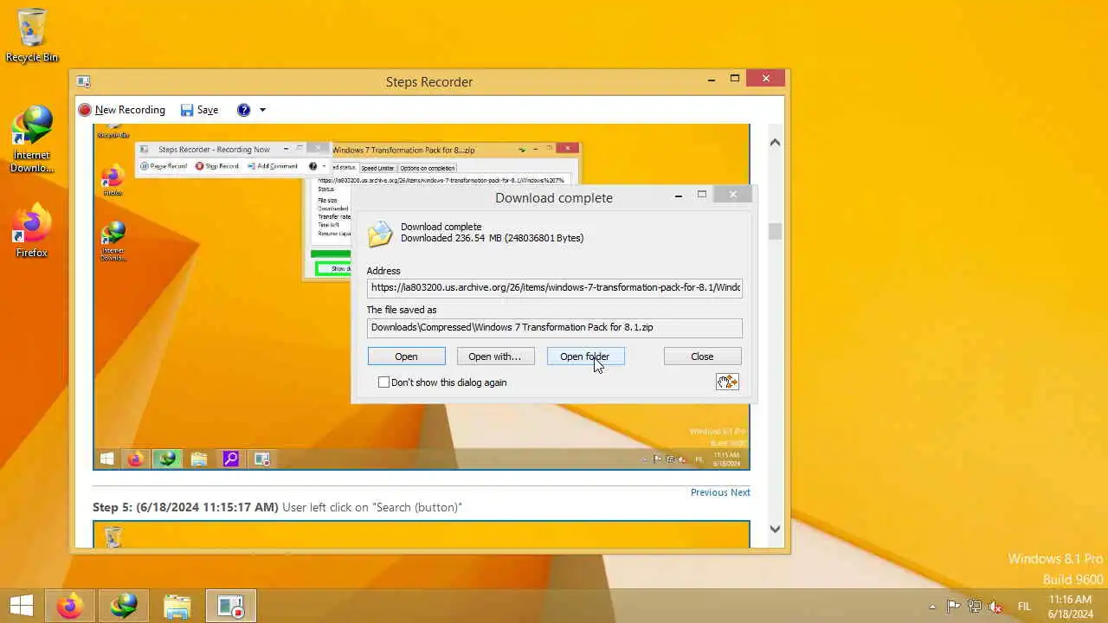Start a New Recording in Steps Recorder
This screenshot has height=623, width=1108.
pyautogui.click(x=121, y=110)
